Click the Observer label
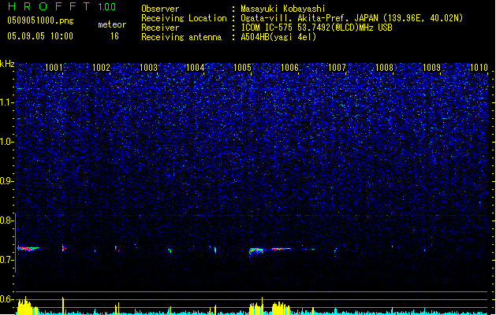496x315 pixels. click(160, 9)
